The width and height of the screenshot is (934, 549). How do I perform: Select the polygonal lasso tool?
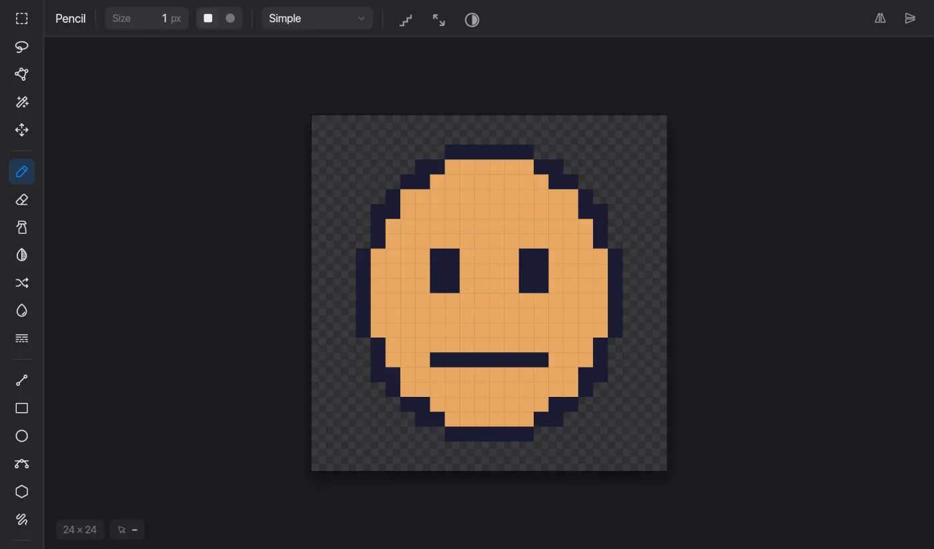(22, 74)
